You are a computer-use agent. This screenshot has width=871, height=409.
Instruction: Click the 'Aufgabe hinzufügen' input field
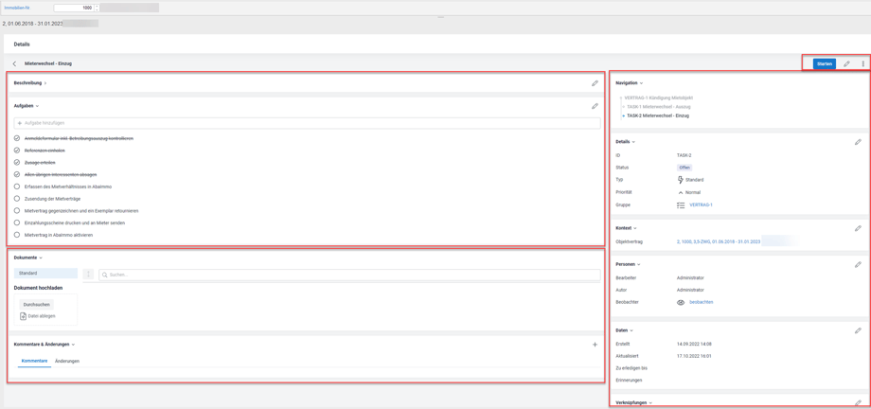click(x=303, y=123)
